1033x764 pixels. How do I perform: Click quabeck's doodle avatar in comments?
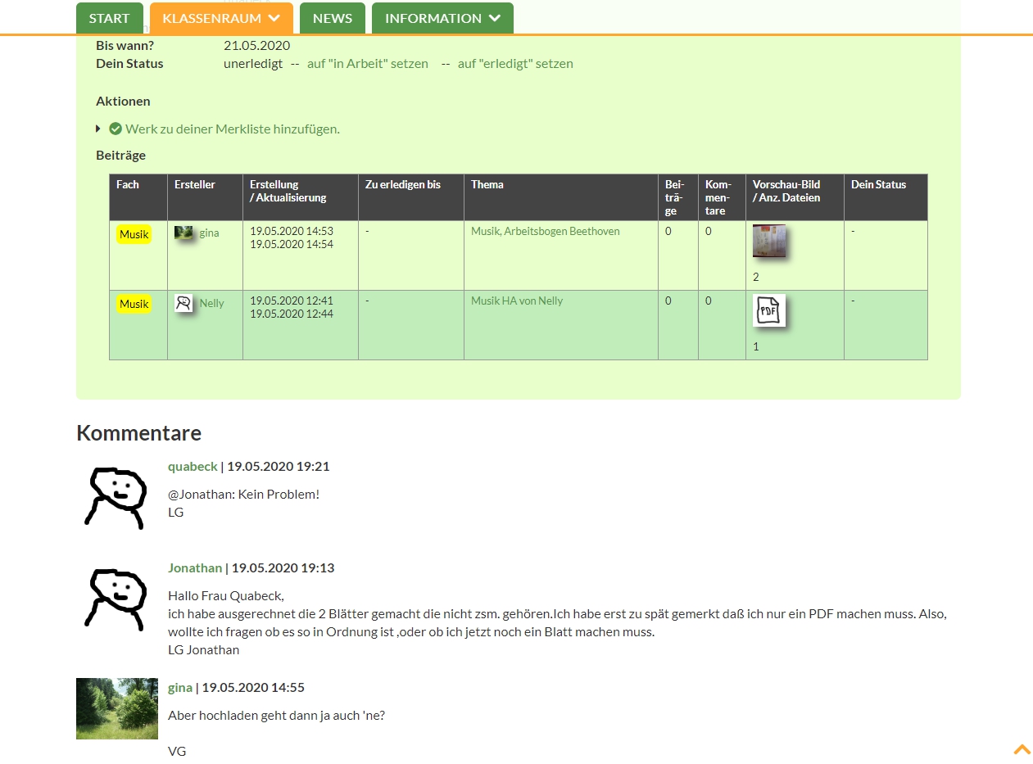point(116,498)
